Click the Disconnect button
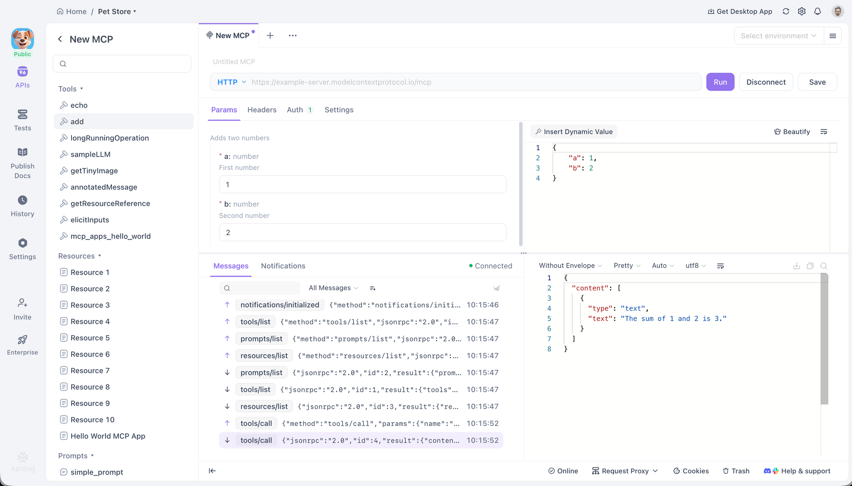852x486 pixels. tap(766, 82)
